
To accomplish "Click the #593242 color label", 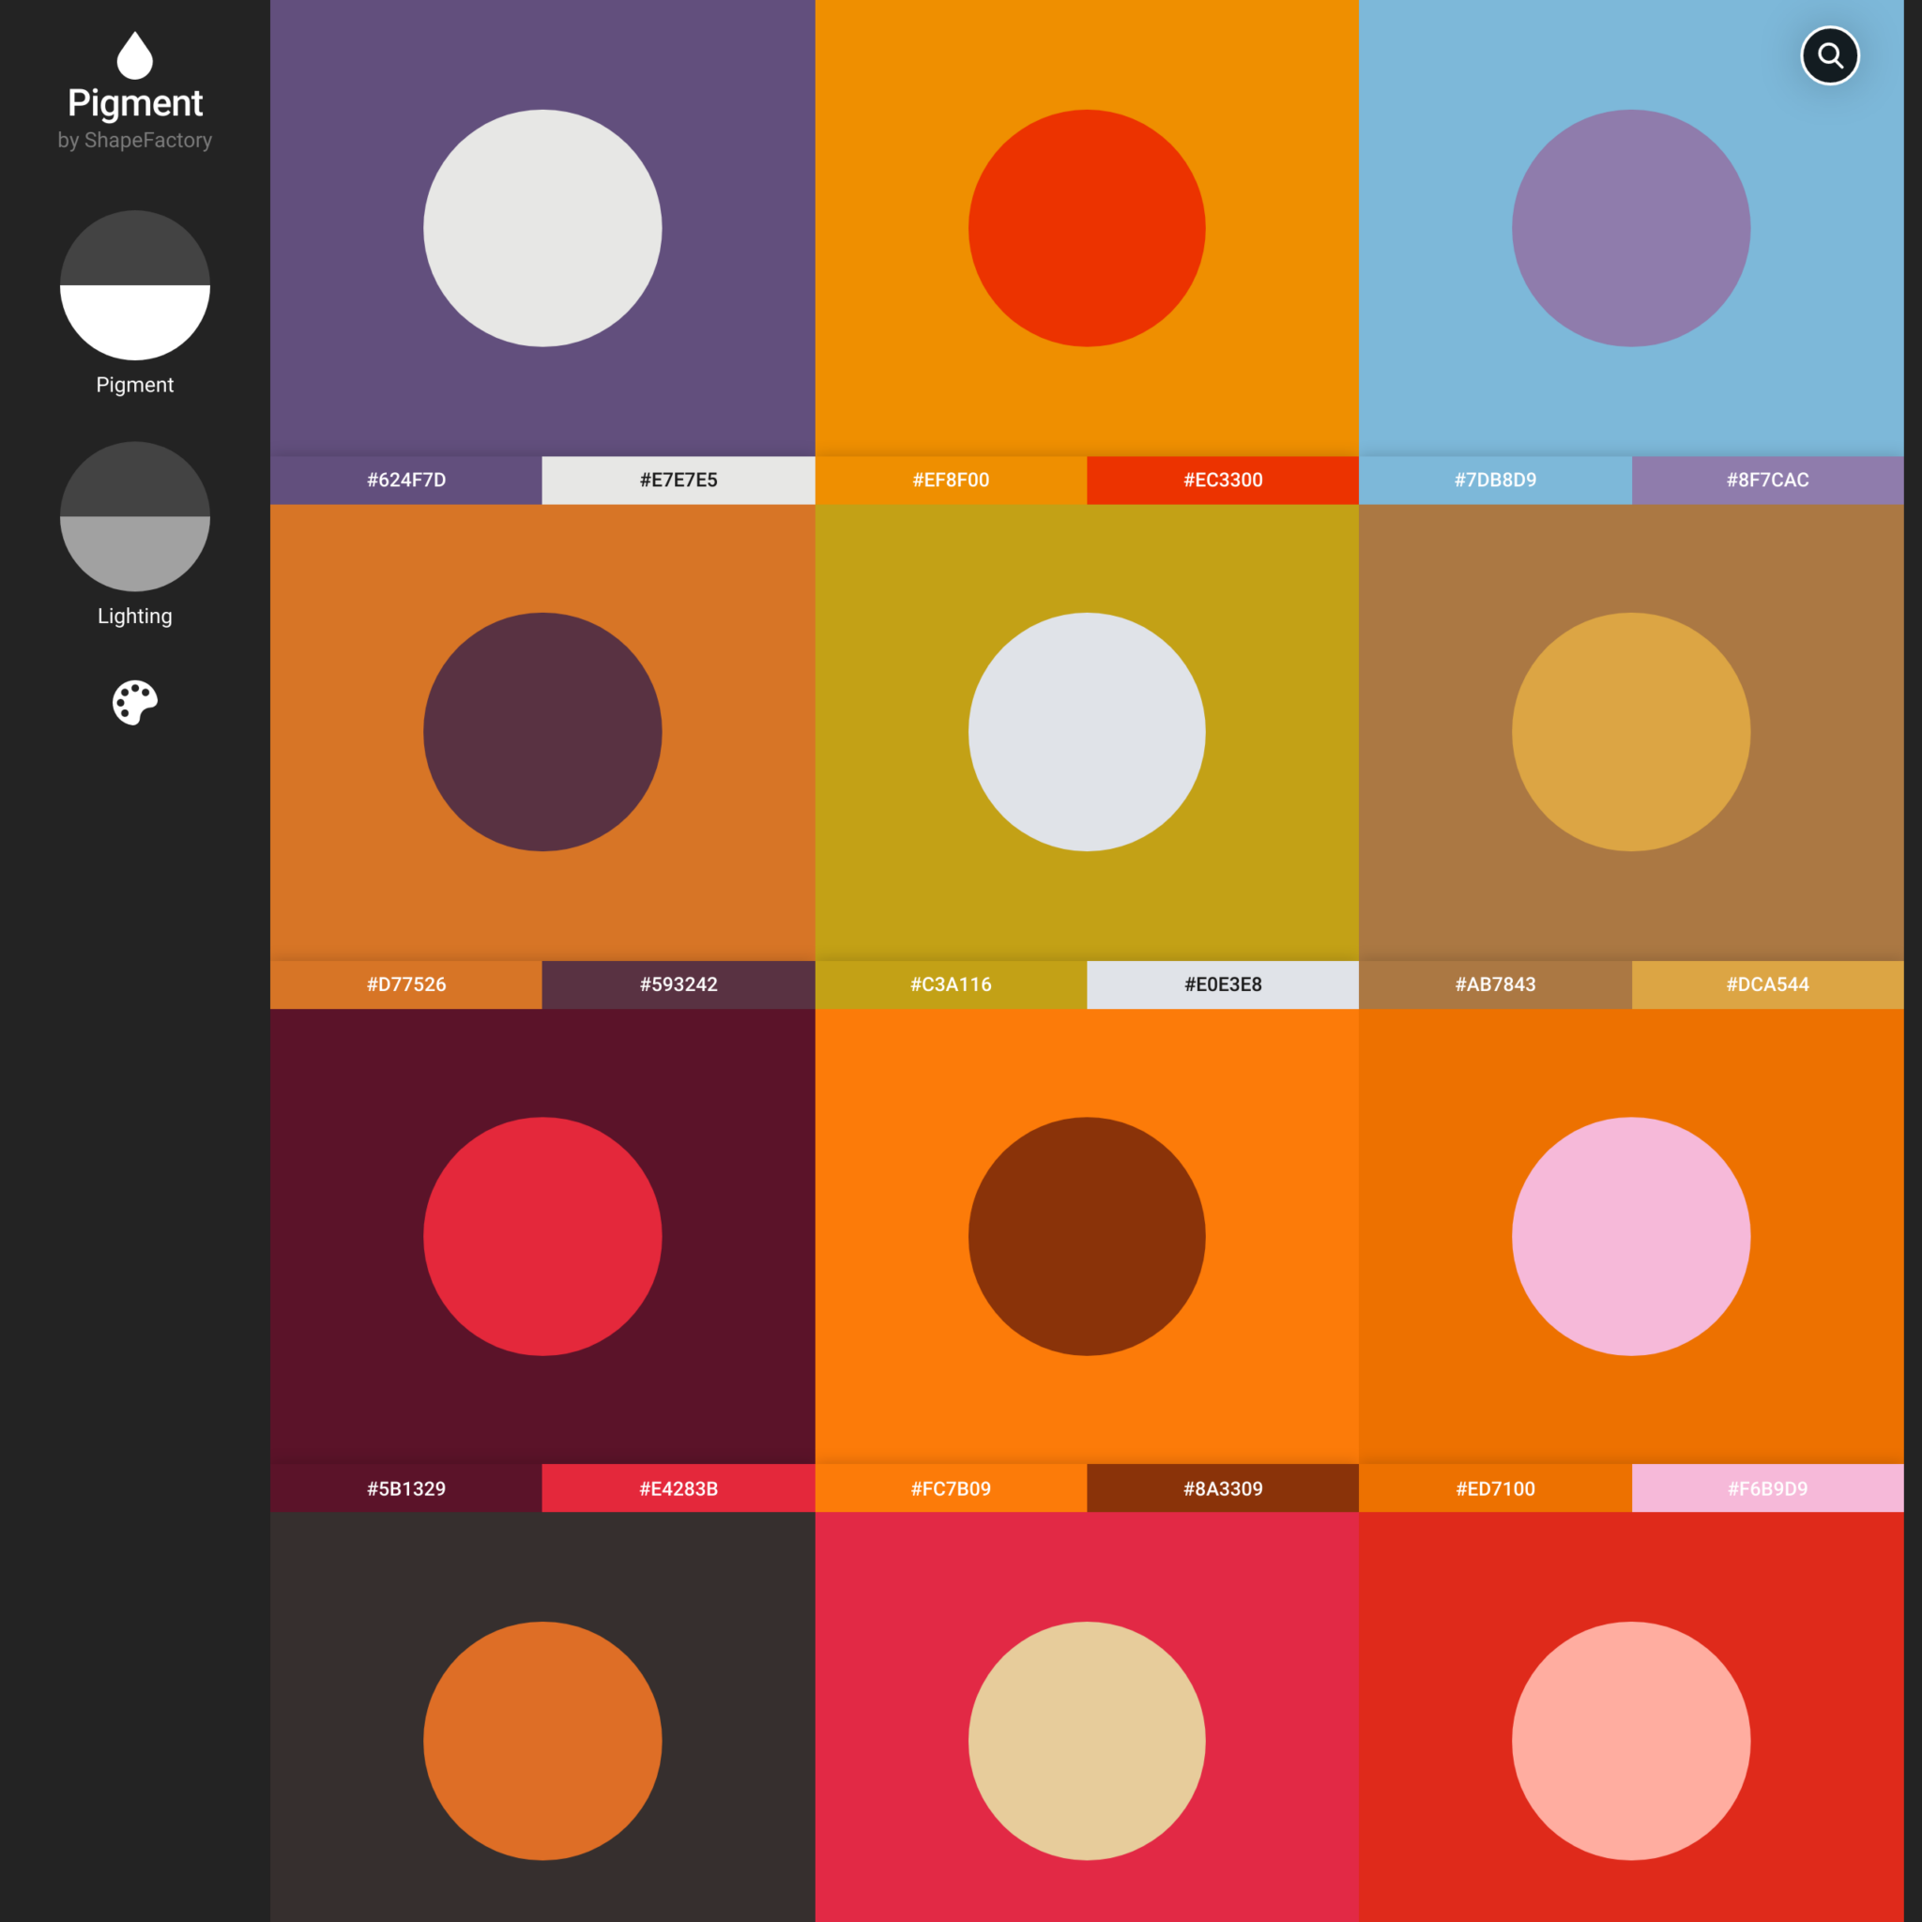I will click(x=679, y=984).
